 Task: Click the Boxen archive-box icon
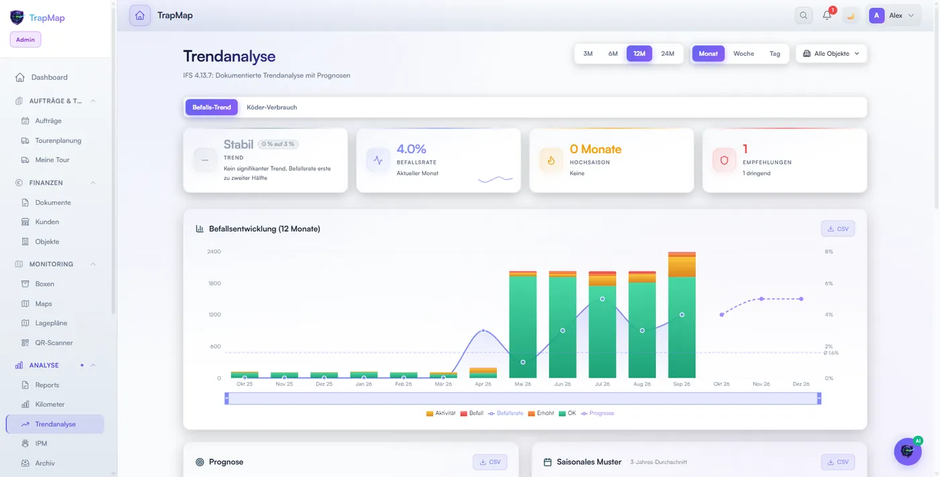(x=26, y=284)
